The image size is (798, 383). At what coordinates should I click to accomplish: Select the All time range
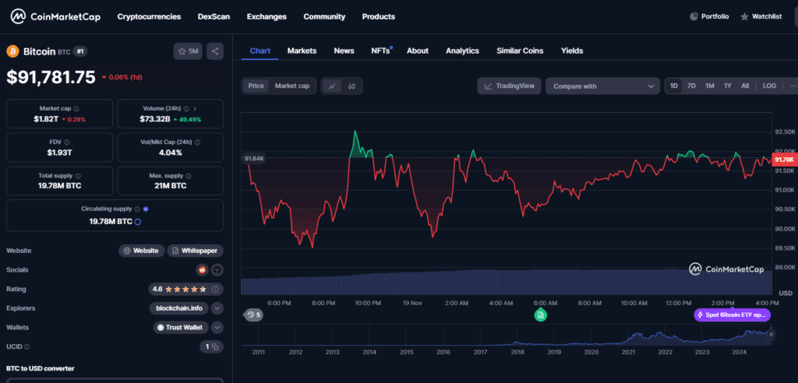coord(745,86)
